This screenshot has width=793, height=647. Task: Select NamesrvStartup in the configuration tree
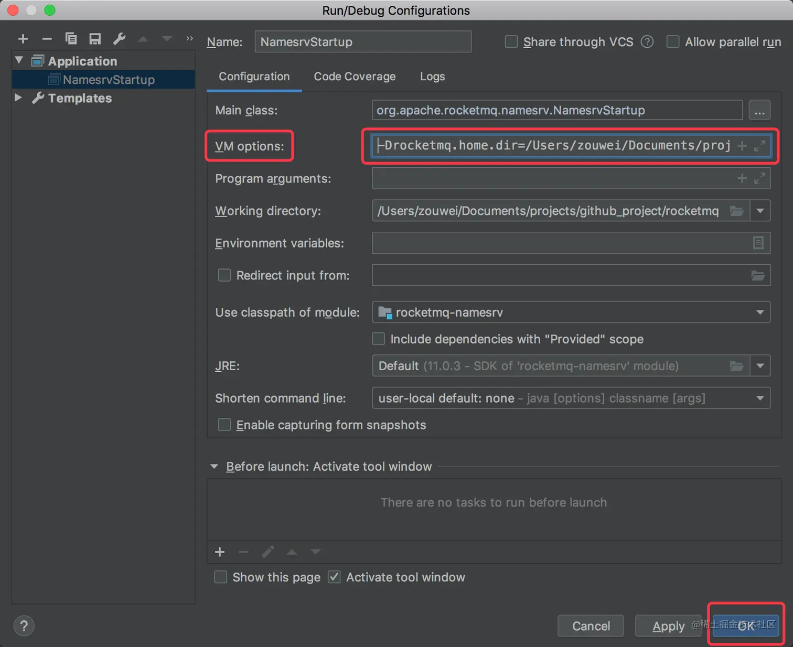click(103, 80)
